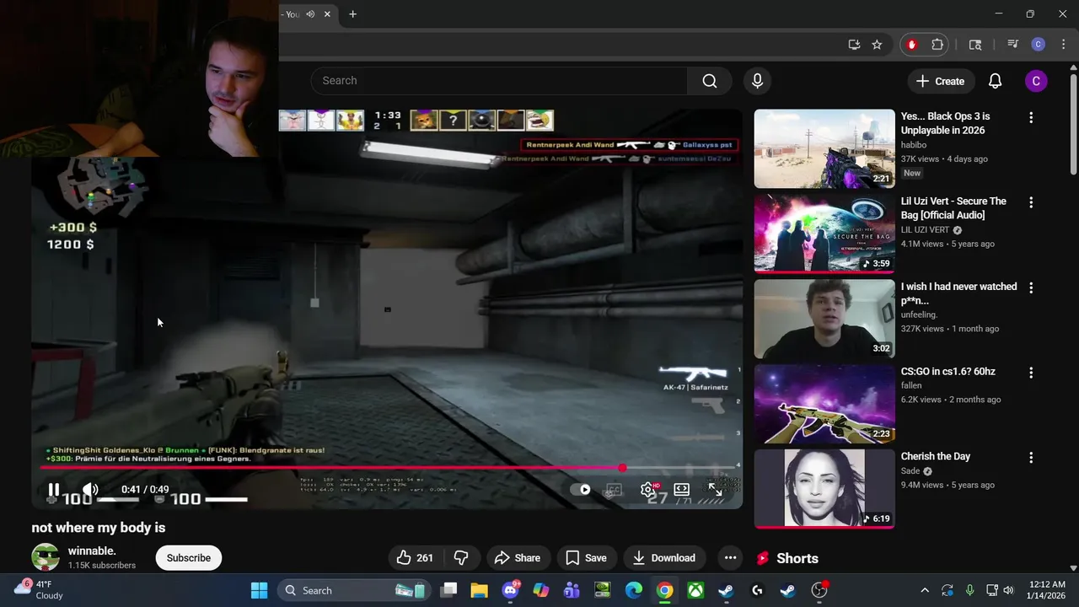Viewport: 1079px width, 607px height.
Task: Click the progress bar scrubber dot
Action: pyautogui.click(x=622, y=468)
